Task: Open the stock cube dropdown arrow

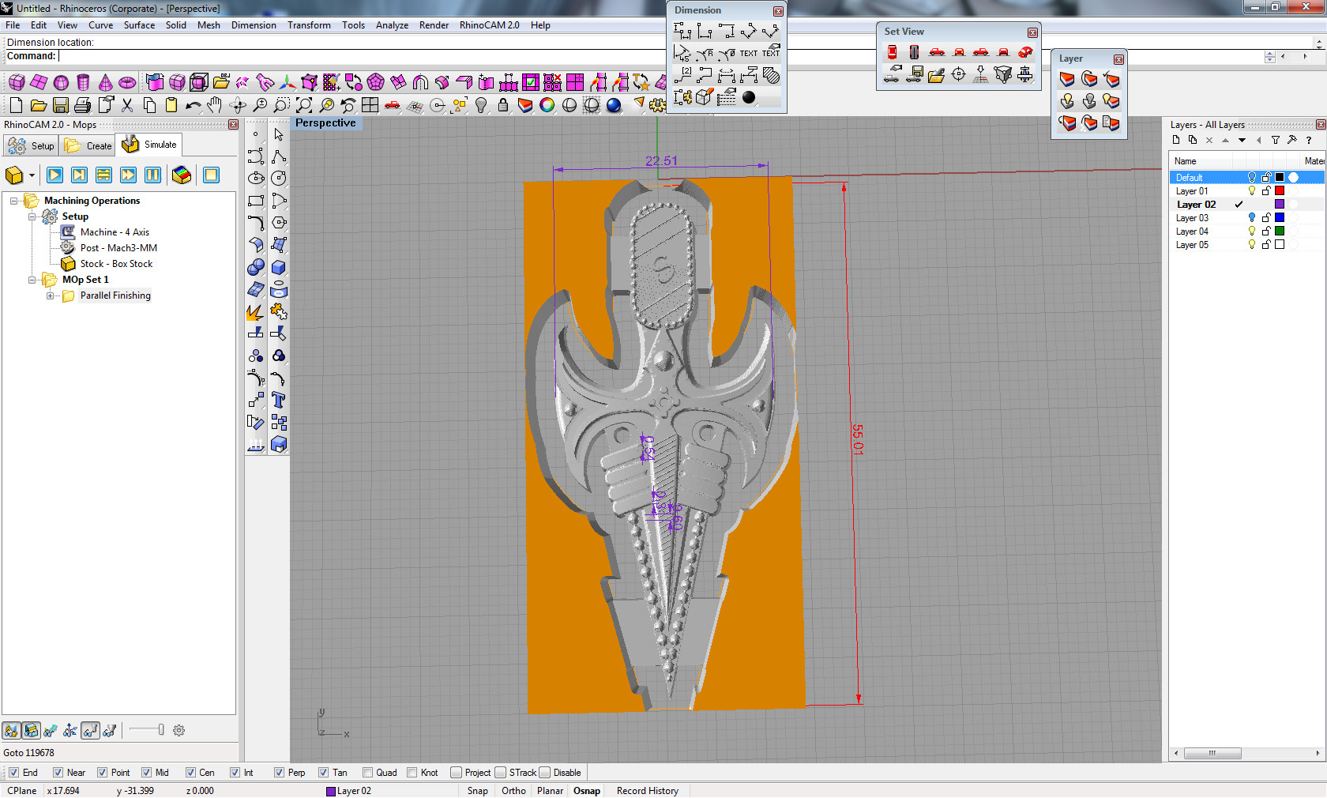Action: (32, 175)
